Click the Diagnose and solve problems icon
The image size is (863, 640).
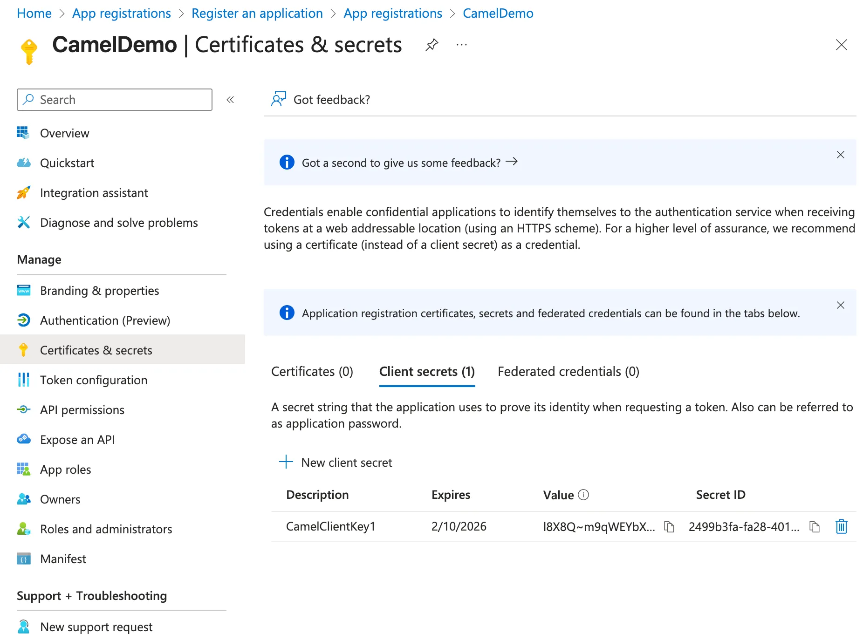23,222
